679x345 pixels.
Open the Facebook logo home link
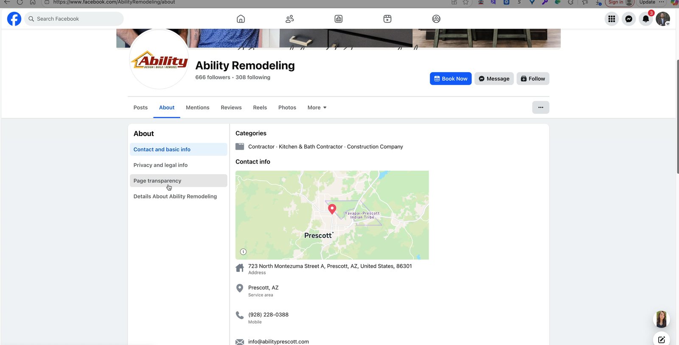[x=14, y=19]
